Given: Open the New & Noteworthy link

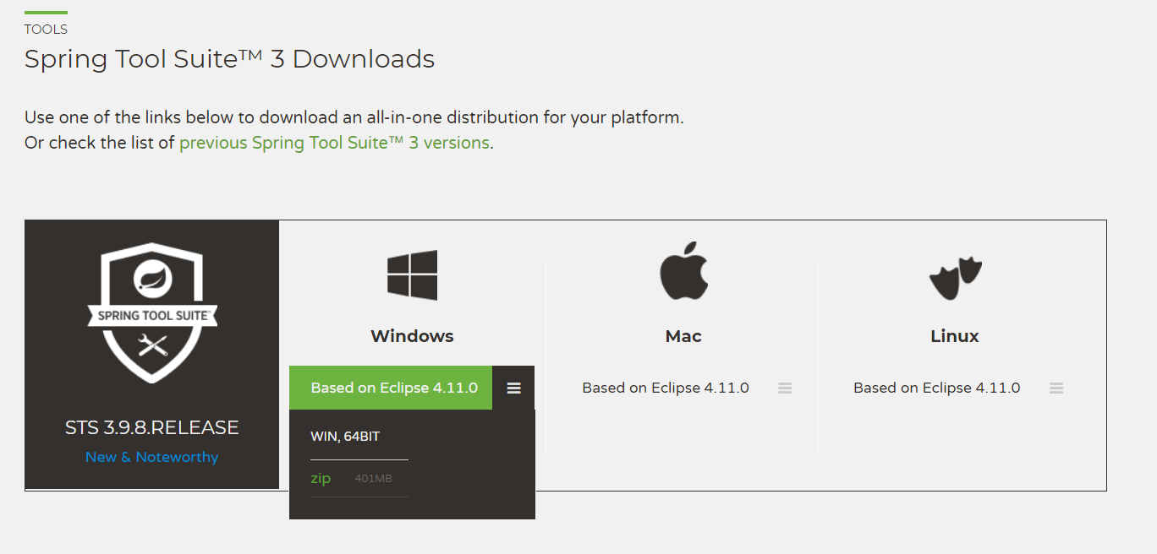Looking at the screenshot, I should [x=152, y=457].
